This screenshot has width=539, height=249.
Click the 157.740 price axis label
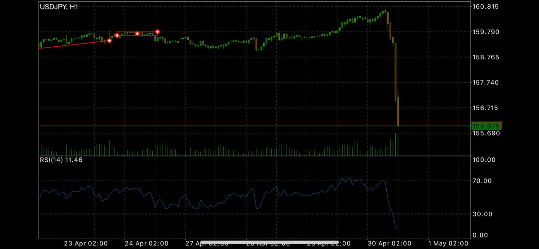pyautogui.click(x=486, y=83)
